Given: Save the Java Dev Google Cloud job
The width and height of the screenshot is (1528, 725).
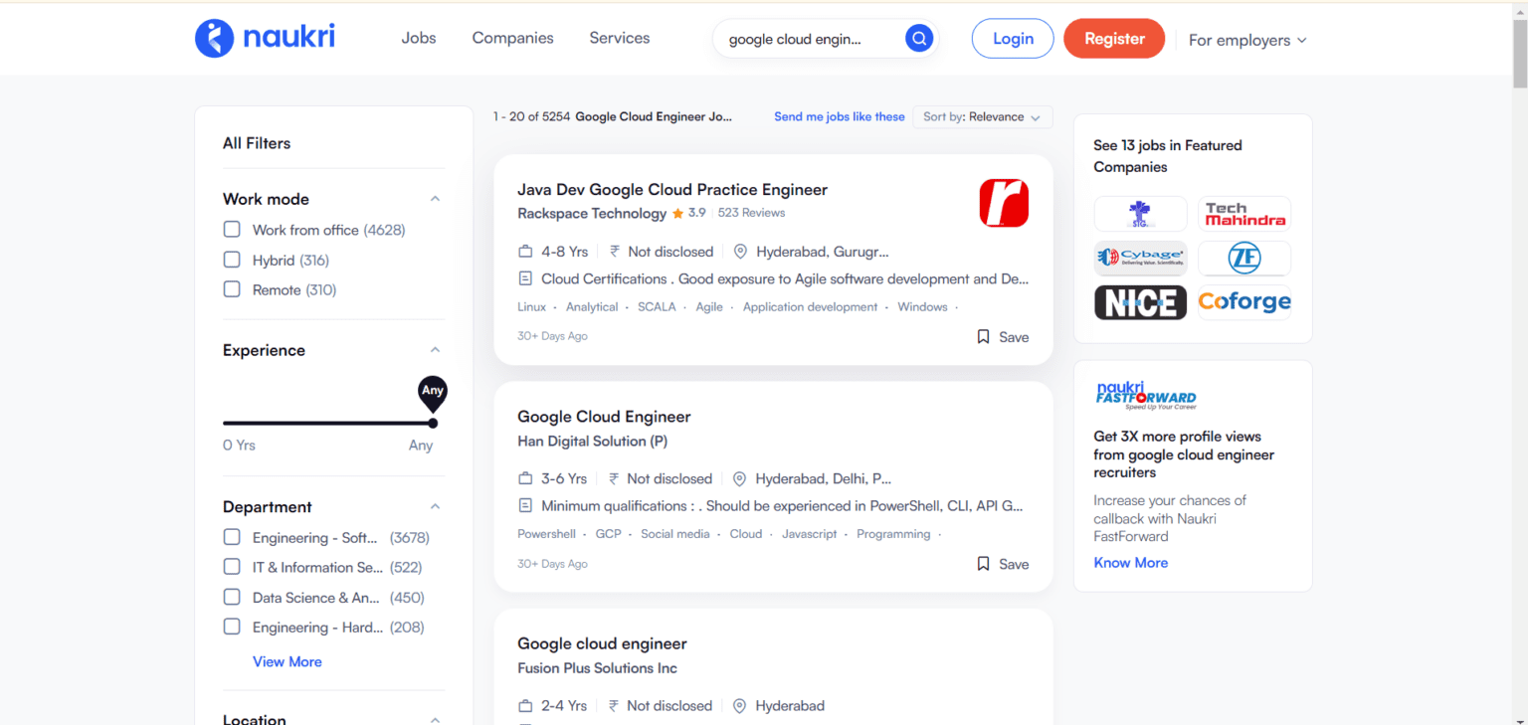Looking at the screenshot, I should pyautogui.click(x=1002, y=336).
